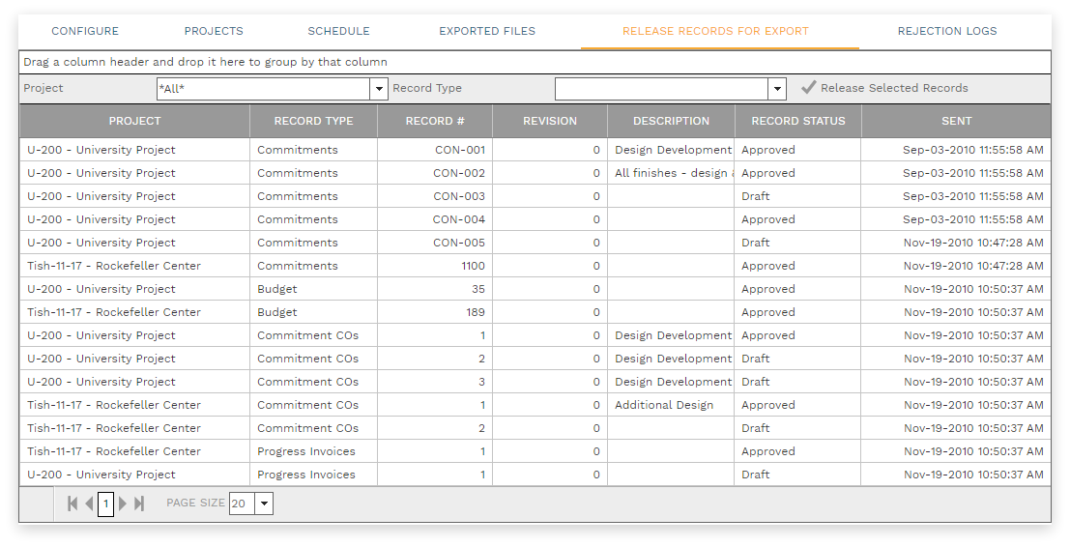
Task: Sort by the Record Type column header
Action: tap(314, 121)
